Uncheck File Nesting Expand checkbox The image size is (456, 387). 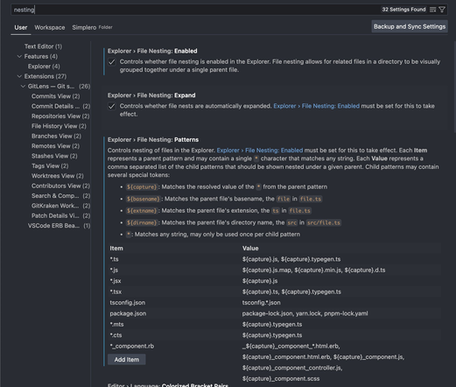click(x=112, y=106)
